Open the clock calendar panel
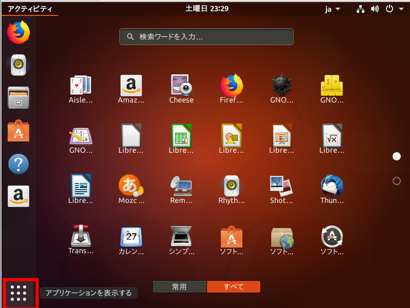 pyautogui.click(x=207, y=9)
